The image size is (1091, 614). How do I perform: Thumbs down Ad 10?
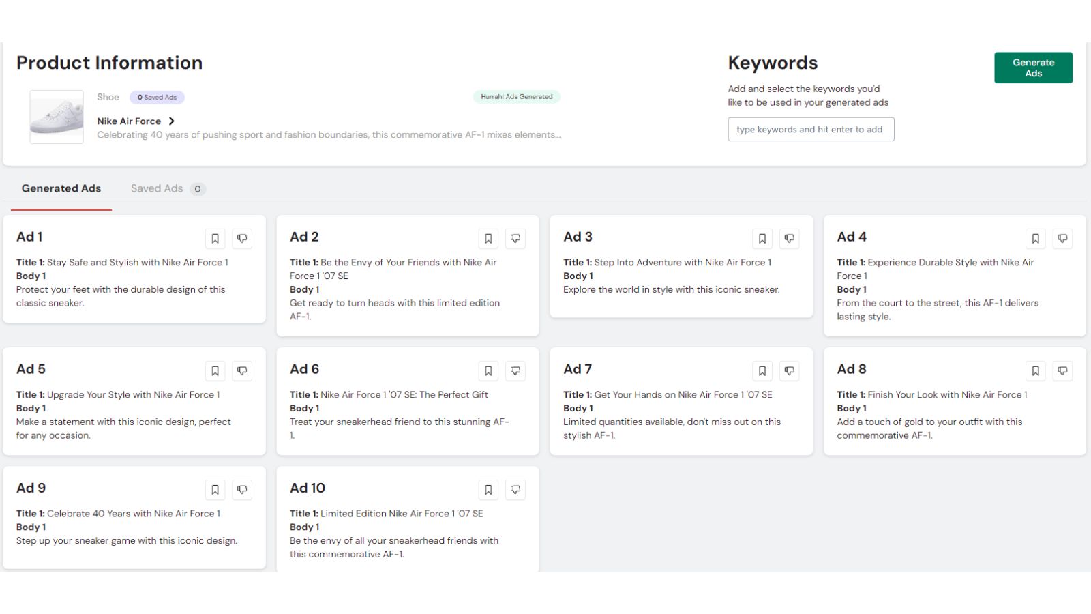515,489
